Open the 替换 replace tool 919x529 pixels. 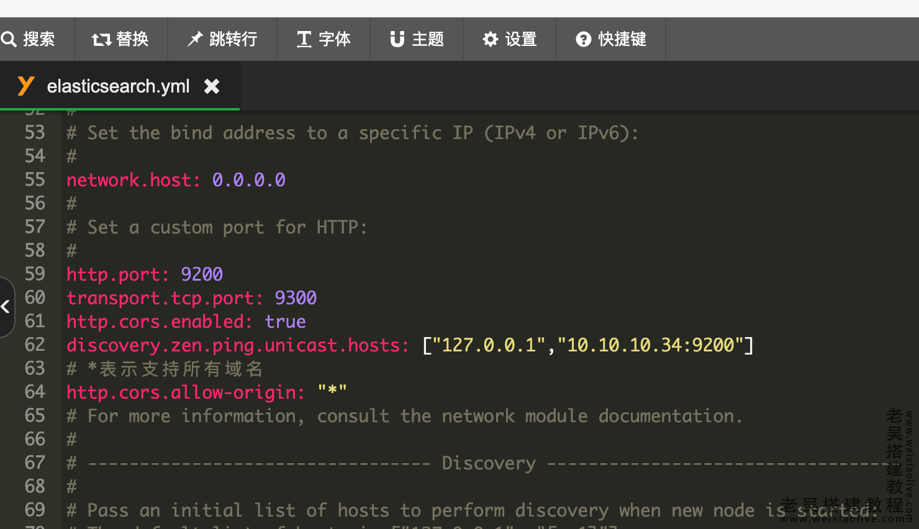(121, 39)
